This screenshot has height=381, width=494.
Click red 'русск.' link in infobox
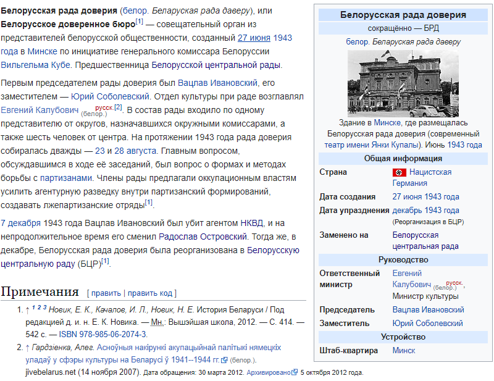tap(454, 283)
